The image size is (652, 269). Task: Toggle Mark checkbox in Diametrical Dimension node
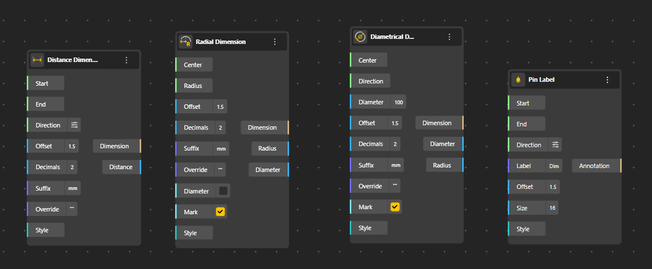point(395,207)
